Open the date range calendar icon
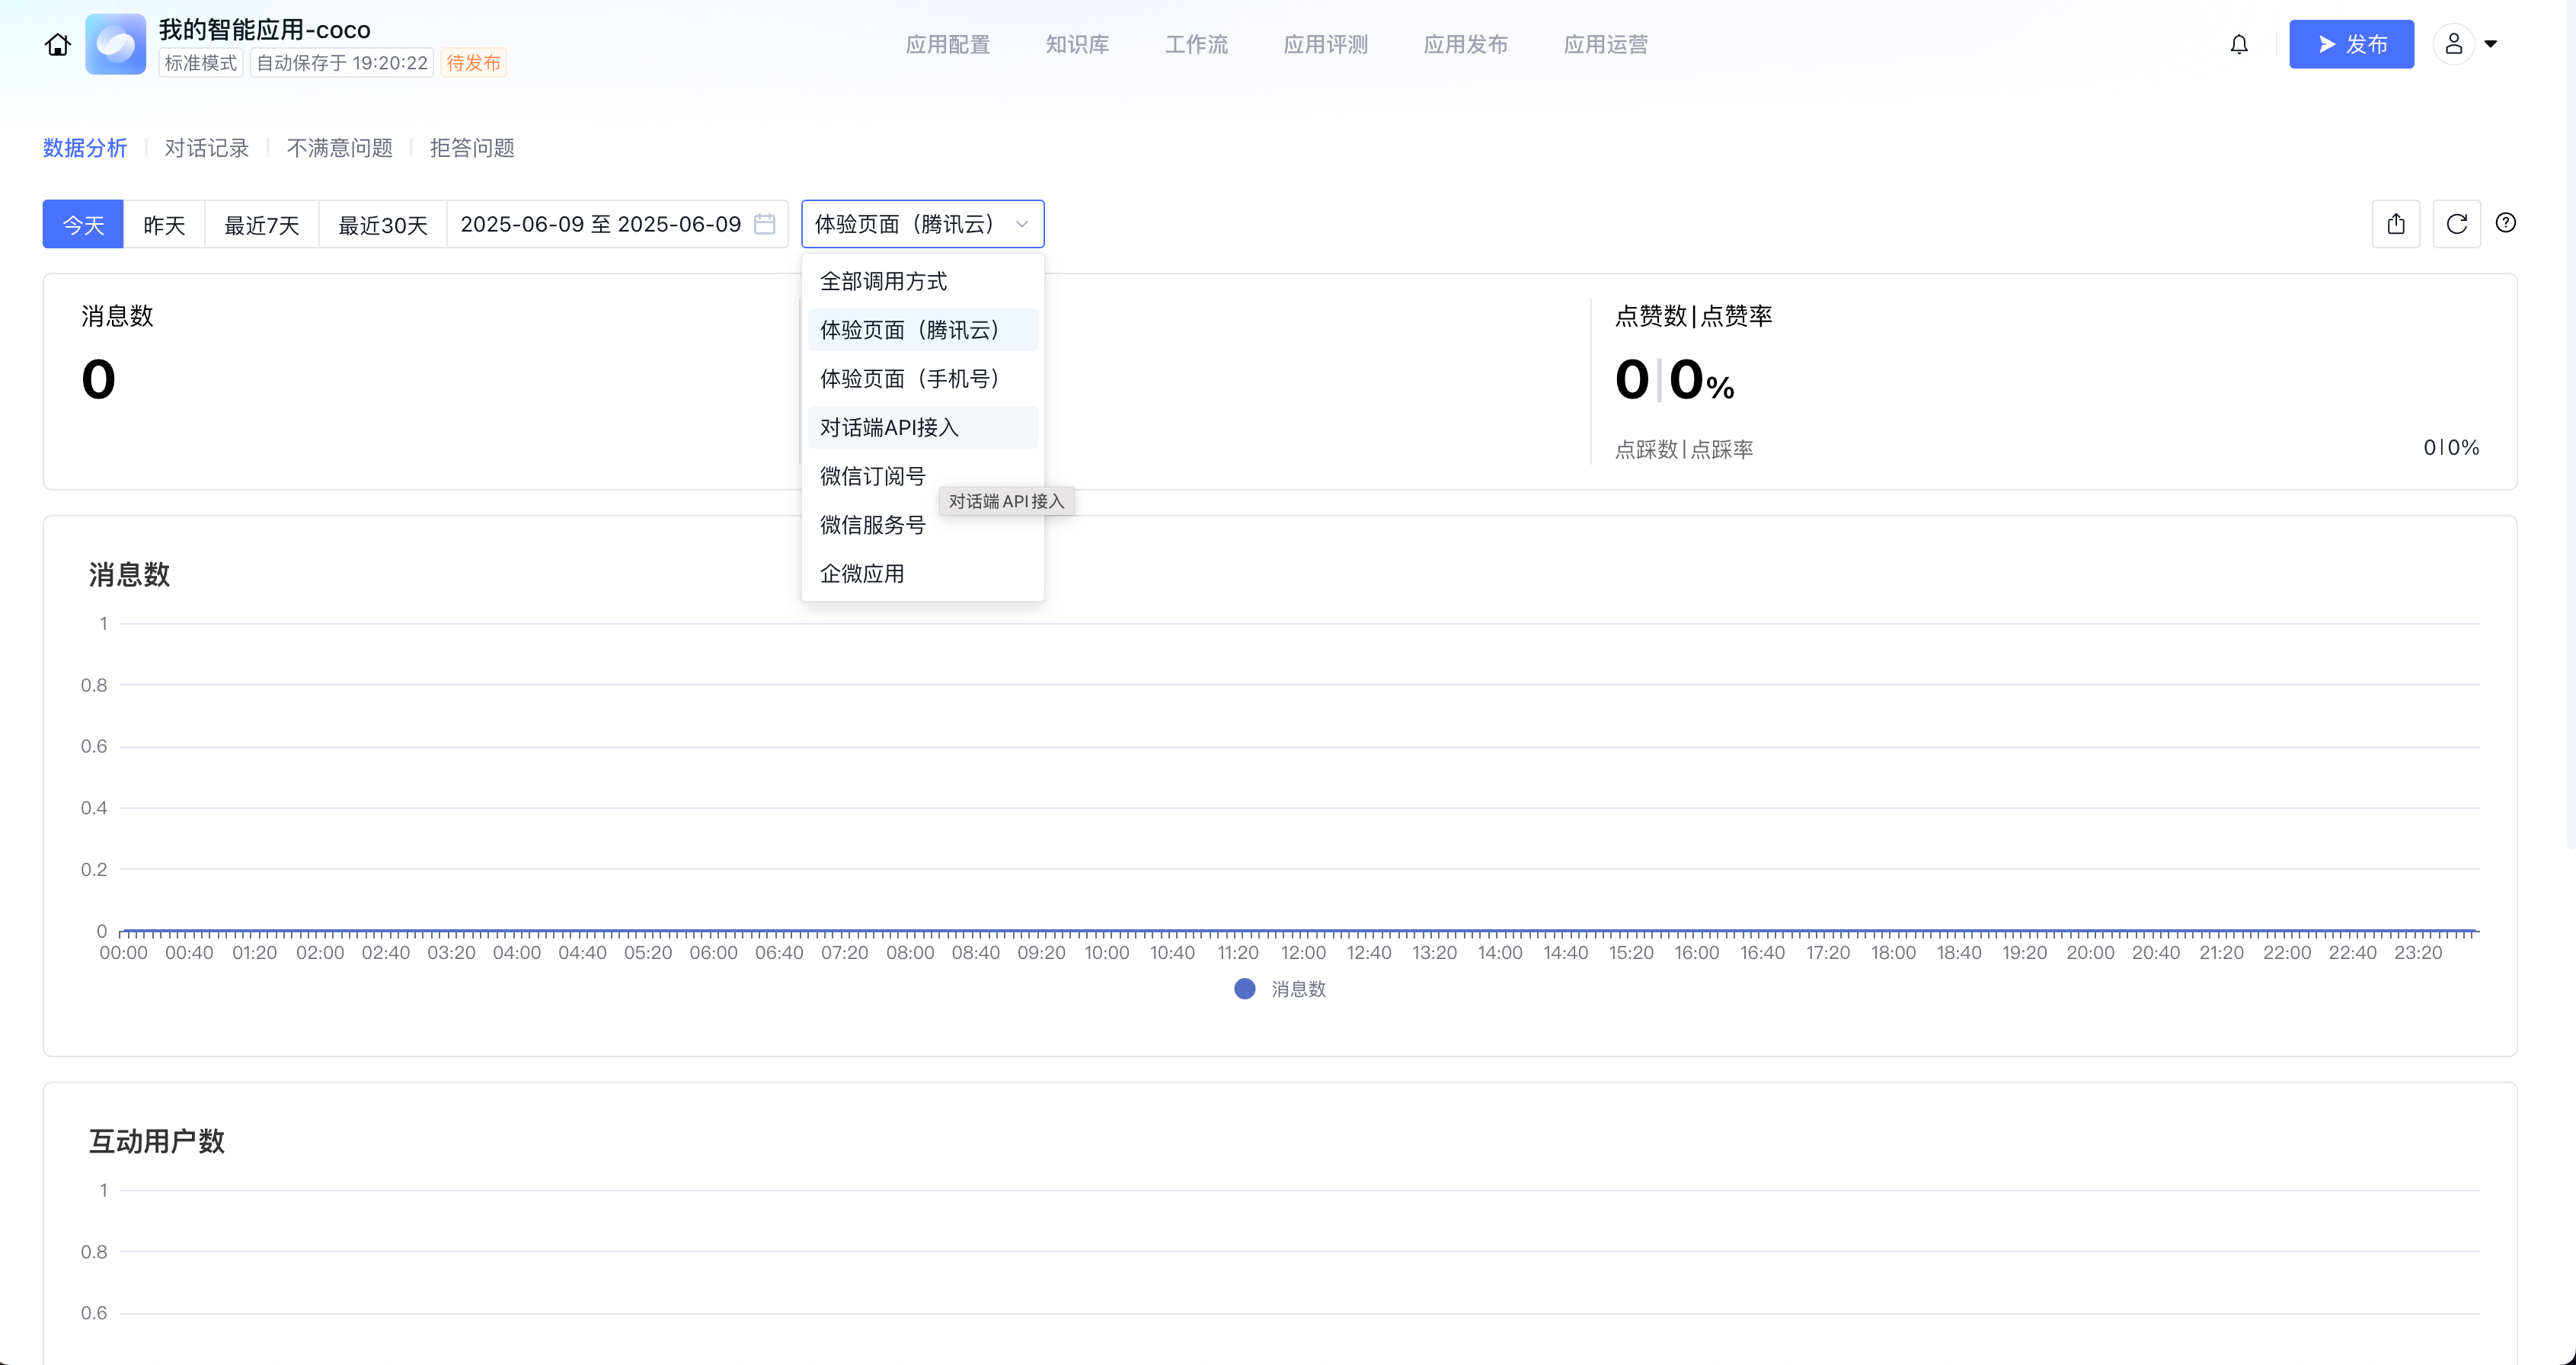Viewport: 2576px width, 1365px height. point(765,224)
